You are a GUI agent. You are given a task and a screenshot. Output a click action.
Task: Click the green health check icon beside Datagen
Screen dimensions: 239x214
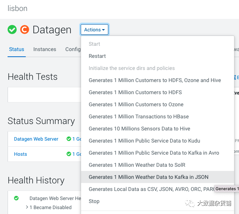[x=12, y=29]
